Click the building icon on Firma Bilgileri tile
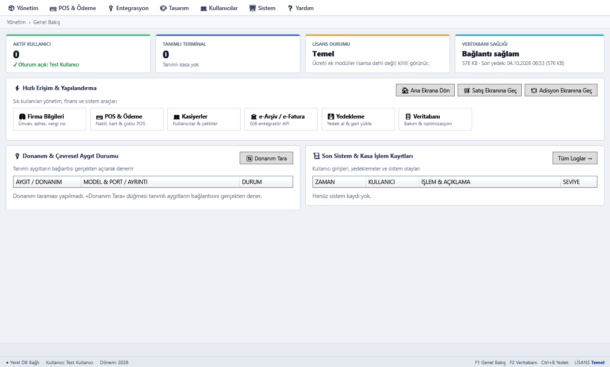 [22, 117]
